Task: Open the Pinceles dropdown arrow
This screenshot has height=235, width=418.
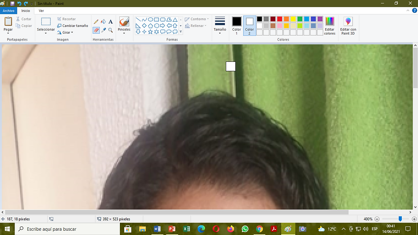Action: [x=124, y=33]
